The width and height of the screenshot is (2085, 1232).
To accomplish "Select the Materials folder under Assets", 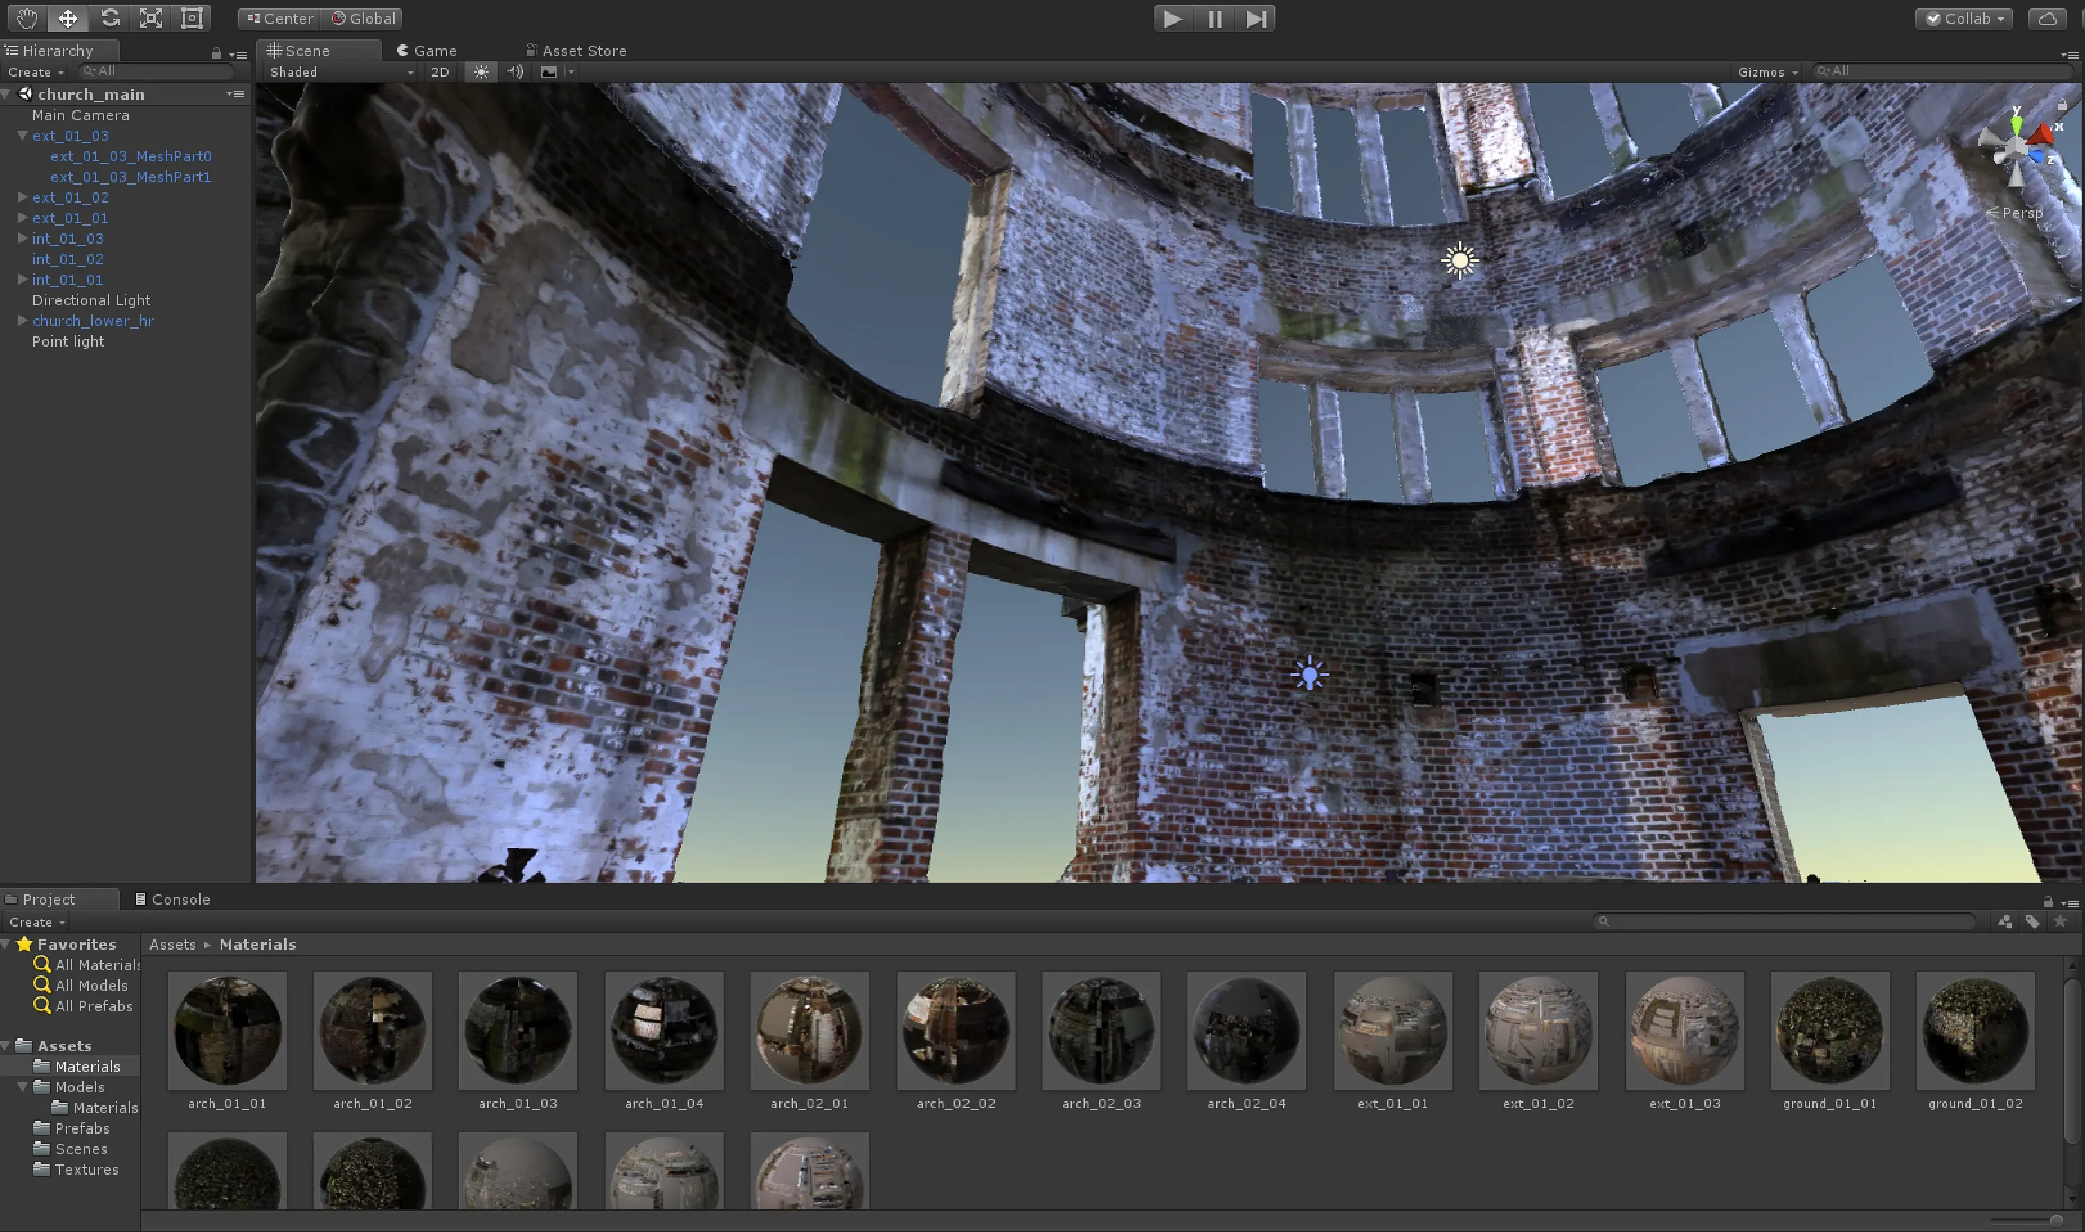I will point(77,1067).
